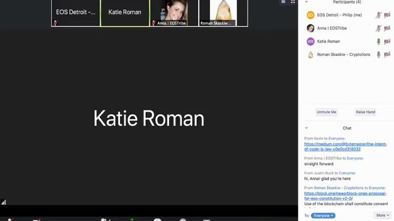Click the Raise Hand button

click(x=365, y=112)
